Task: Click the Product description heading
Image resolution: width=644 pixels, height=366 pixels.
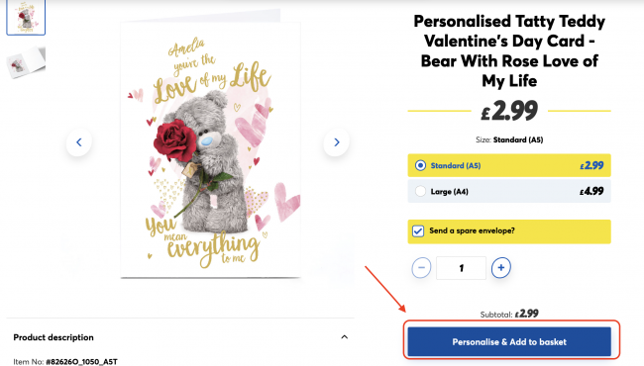Action: pos(54,337)
